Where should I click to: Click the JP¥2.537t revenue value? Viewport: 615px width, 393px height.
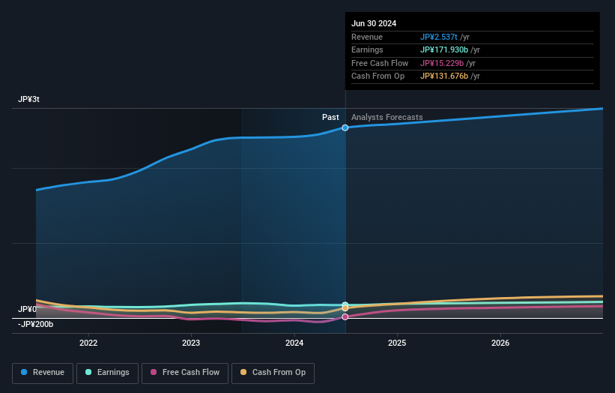click(x=438, y=37)
